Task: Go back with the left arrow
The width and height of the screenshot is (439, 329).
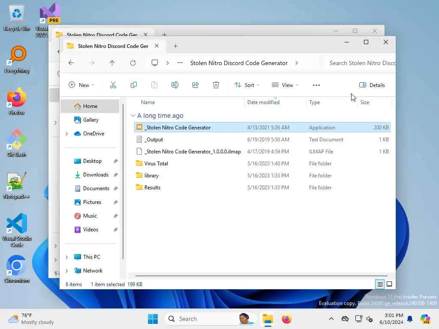Action: pyautogui.click(x=71, y=63)
